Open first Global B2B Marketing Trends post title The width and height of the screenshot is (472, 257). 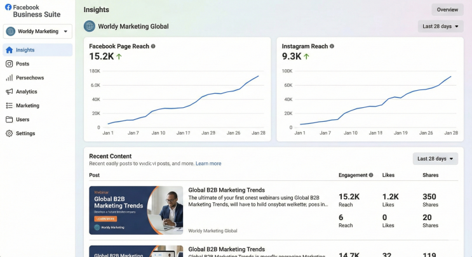coord(226,190)
